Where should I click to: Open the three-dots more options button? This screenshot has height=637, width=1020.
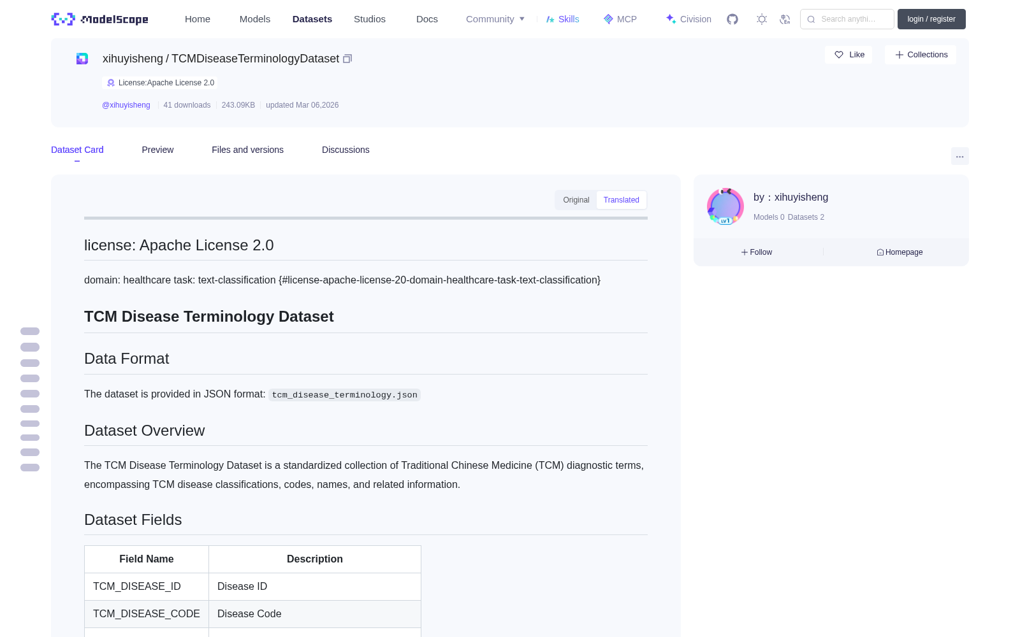pos(959,156)
